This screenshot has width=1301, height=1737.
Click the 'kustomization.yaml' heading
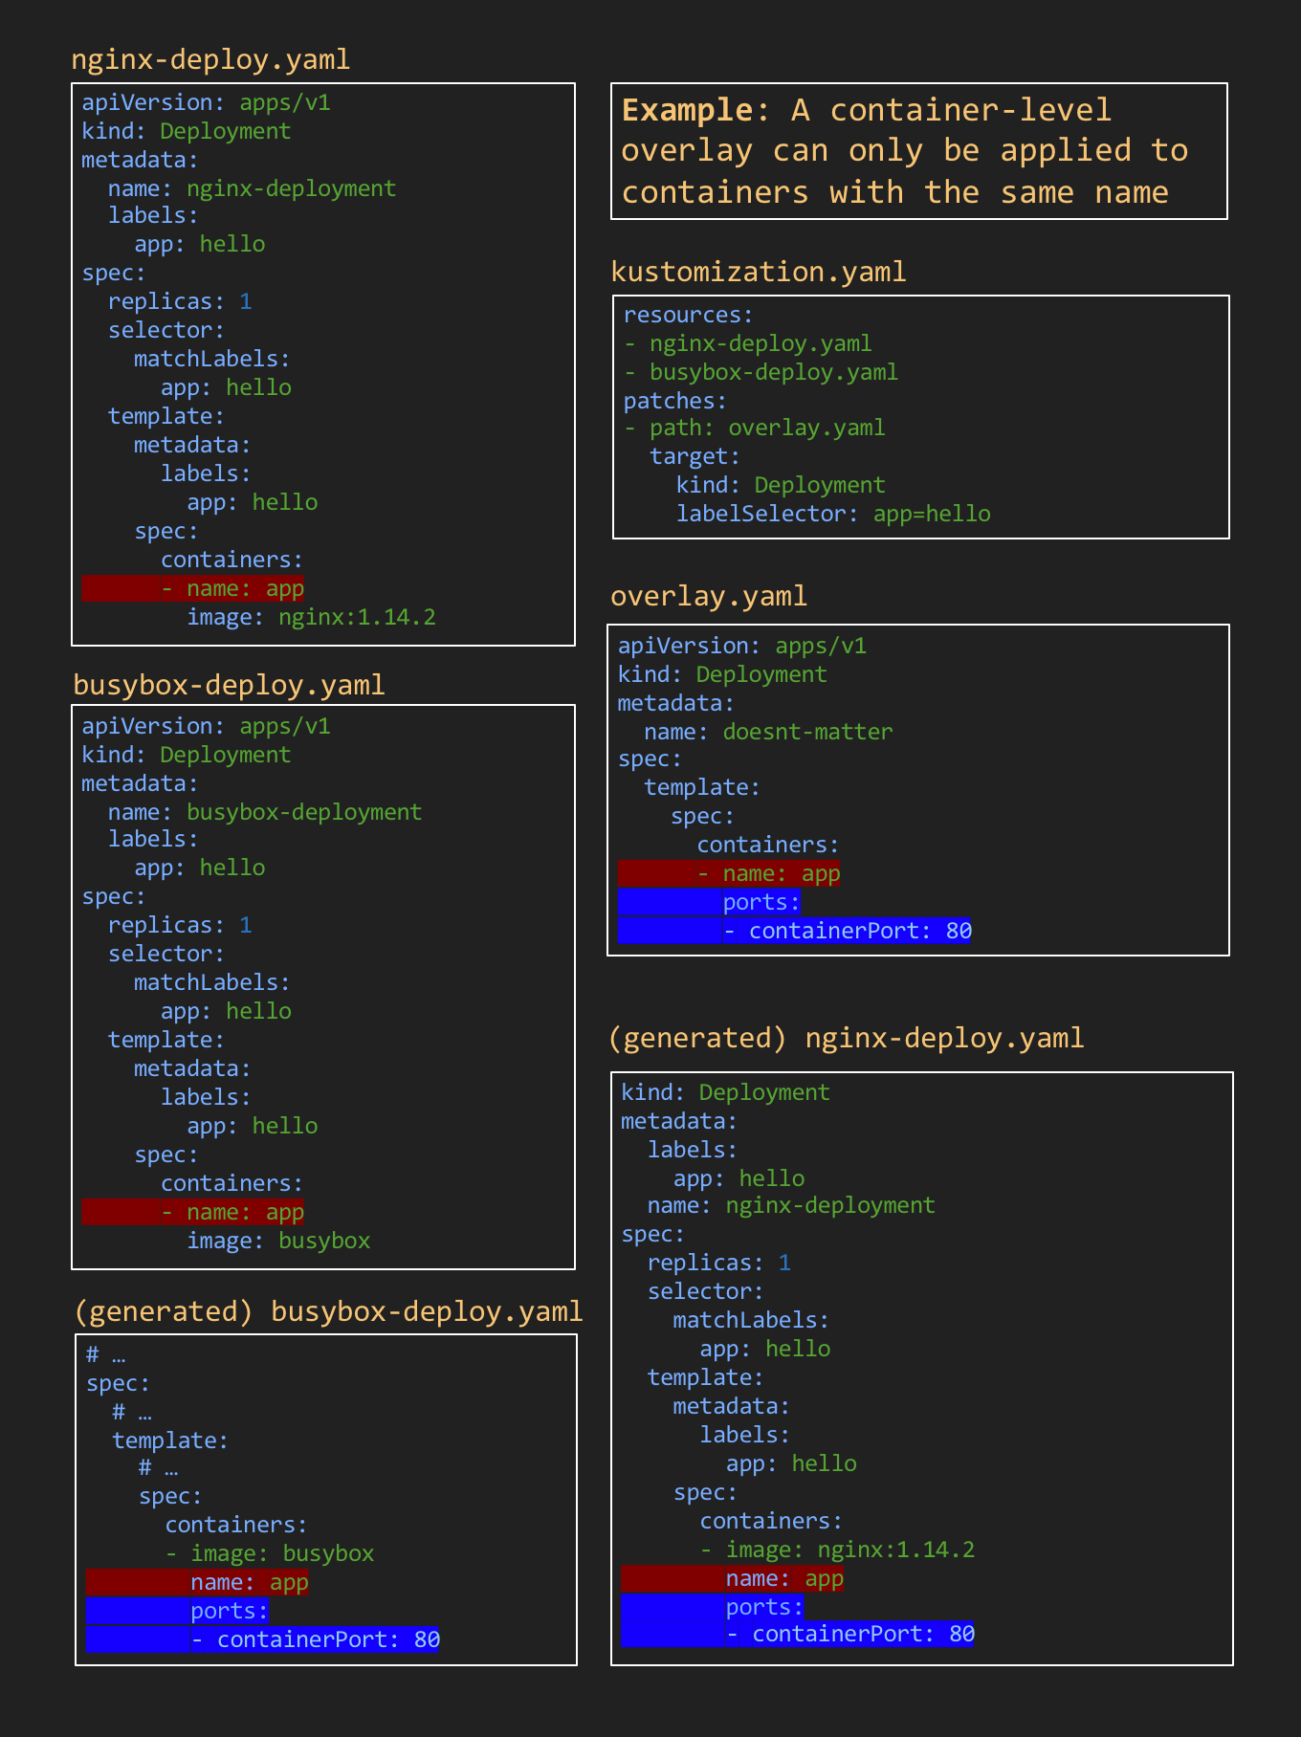coord(759,272)
